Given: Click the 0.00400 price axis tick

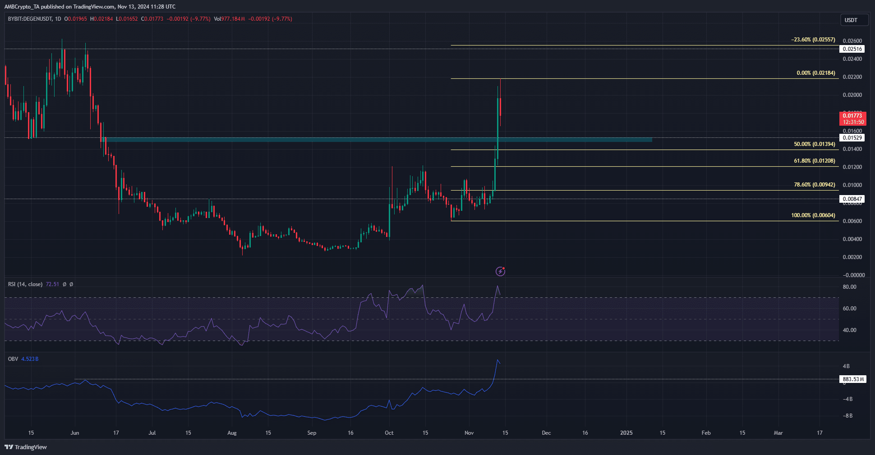Looking at the screenshot, I should pyautogui.click(x=852, y=239).
